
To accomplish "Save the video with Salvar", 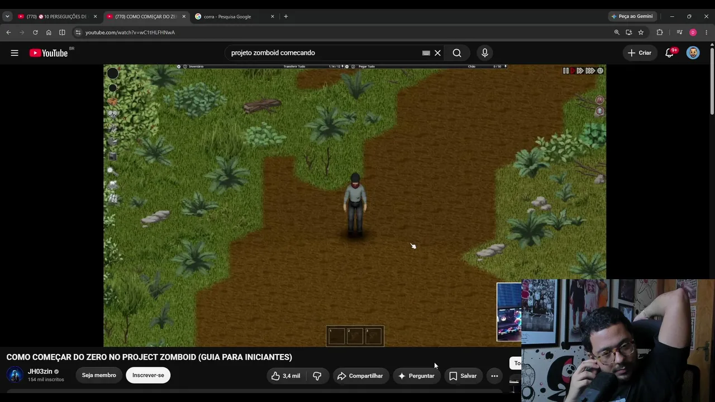I will pyautogui.click(x=463, y=376).
